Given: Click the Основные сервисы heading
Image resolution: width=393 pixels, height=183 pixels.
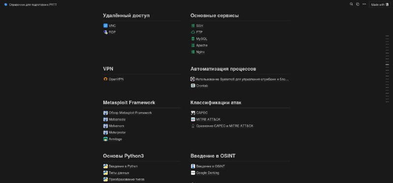Looking at the screenshot, I should [215, 16].
